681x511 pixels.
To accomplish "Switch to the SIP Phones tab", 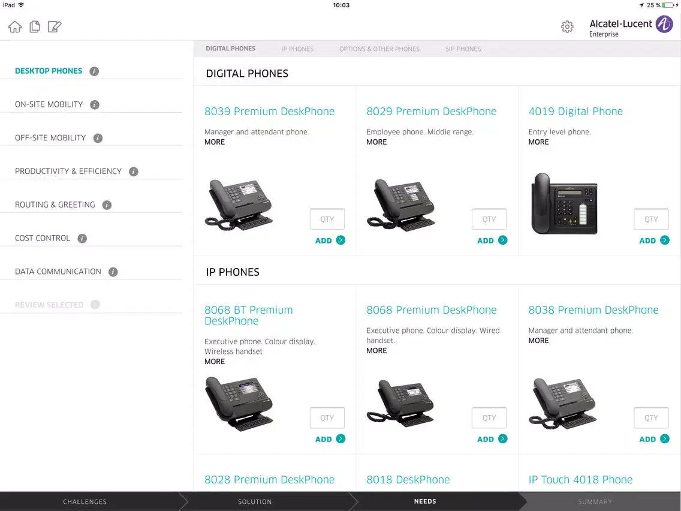I will [x=463, y=49].
